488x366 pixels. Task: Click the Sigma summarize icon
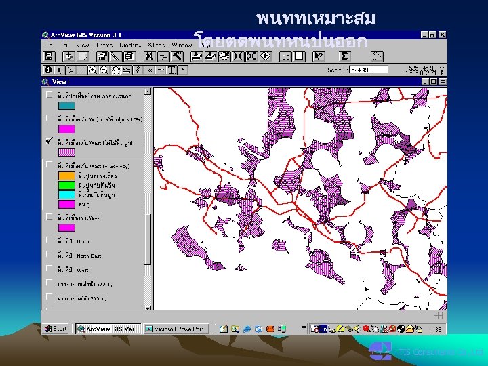click(344, 56)
